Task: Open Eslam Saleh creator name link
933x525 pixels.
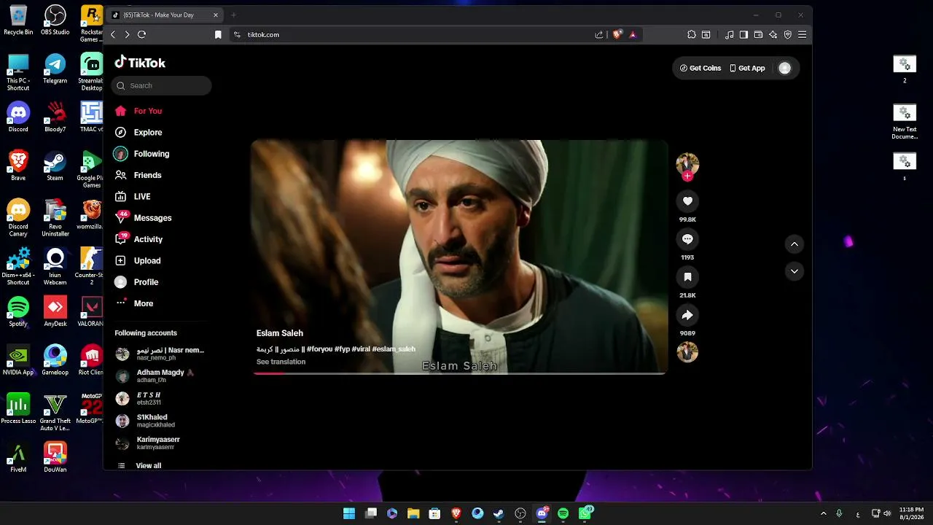Action: coord(280,333)
